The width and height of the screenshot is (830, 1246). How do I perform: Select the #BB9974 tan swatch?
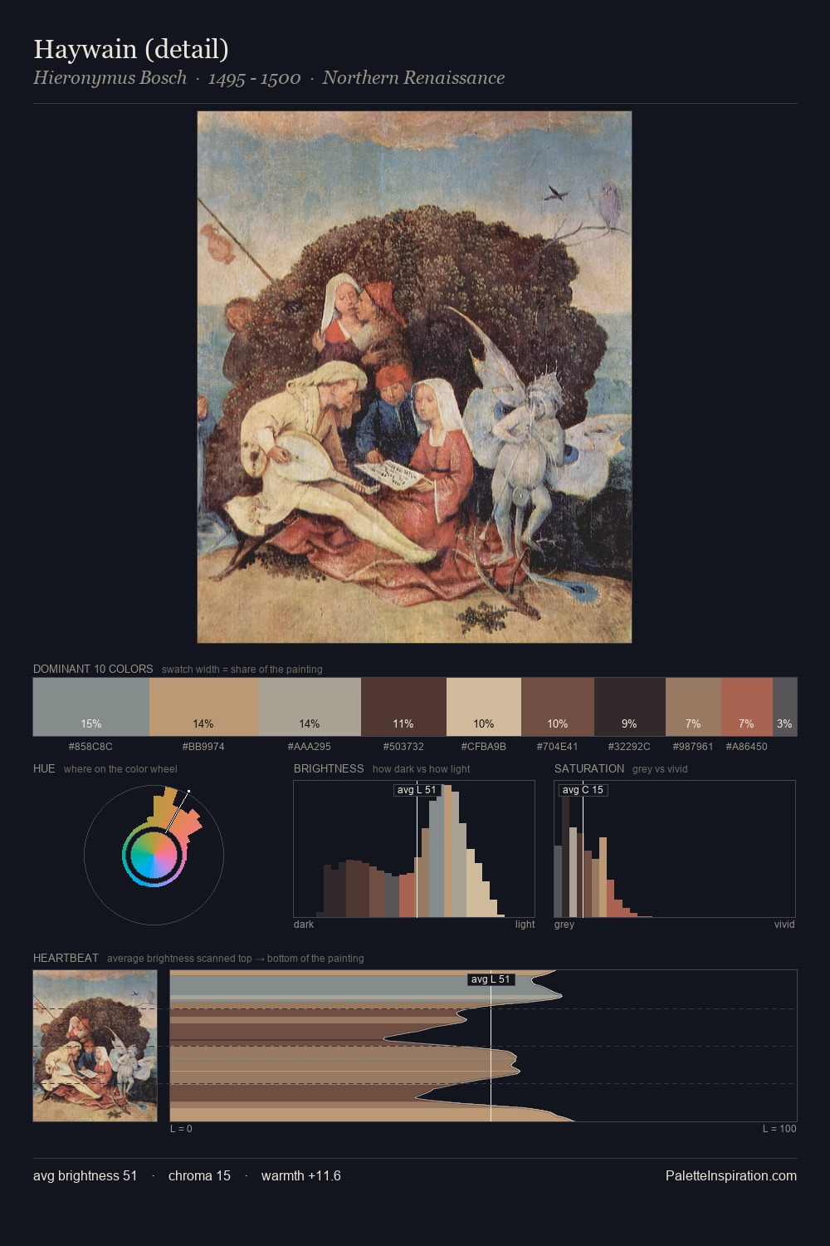[x=203, y=707]
